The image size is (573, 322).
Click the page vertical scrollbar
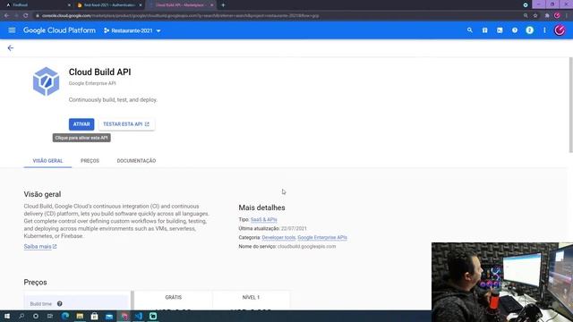[571, 106]
